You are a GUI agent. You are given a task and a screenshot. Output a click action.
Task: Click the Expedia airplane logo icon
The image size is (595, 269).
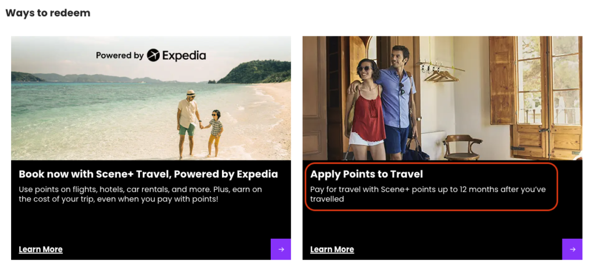(153, 56)
